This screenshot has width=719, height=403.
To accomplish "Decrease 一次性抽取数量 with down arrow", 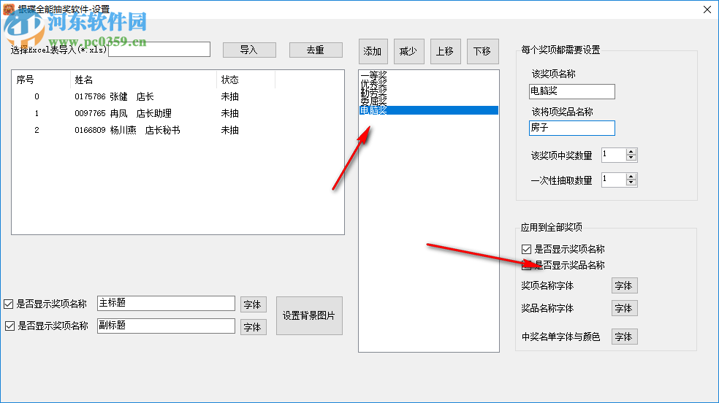I will pos(631,183).
